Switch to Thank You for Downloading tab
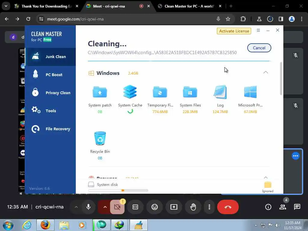308x231 pixels. (47, 6)
